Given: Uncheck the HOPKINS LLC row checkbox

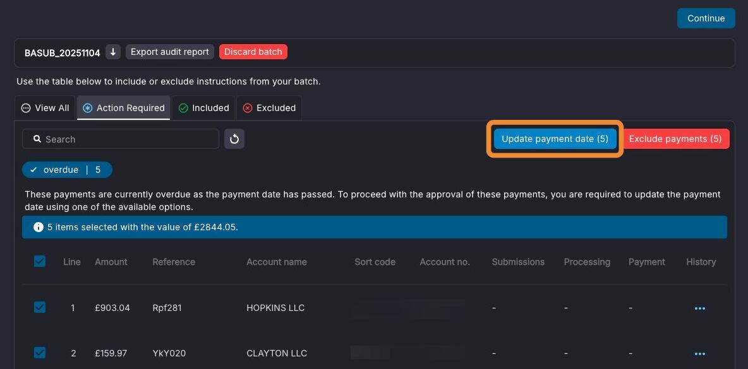Looking at the screenshot, I should pyautogui.click(x=40, y=308).
